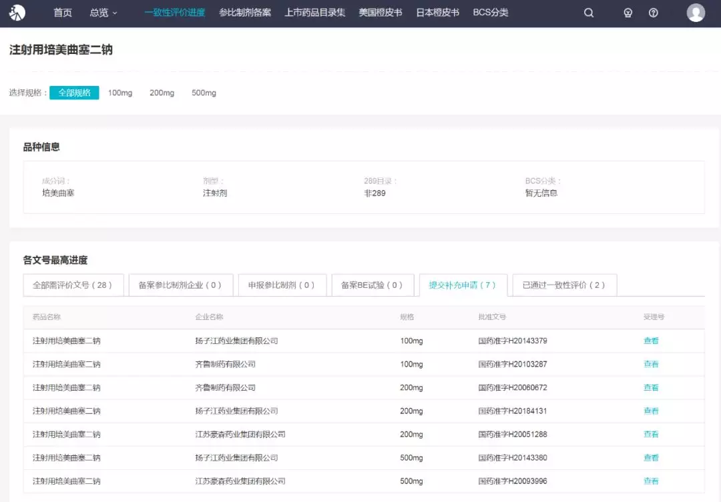Screen dimensions: 721x502
Task: Select approval number 国药准字H20093996
Action: click(x=513, y=481)
